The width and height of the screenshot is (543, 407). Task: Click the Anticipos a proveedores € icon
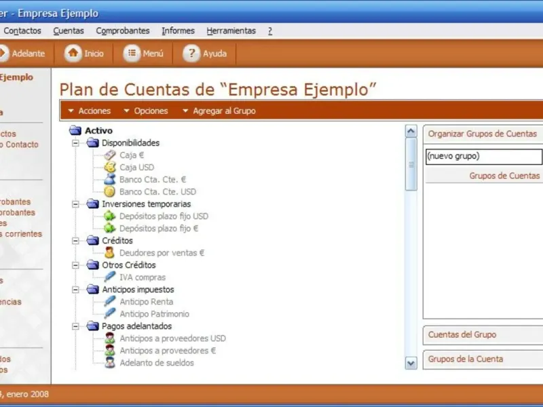[110, 350]
